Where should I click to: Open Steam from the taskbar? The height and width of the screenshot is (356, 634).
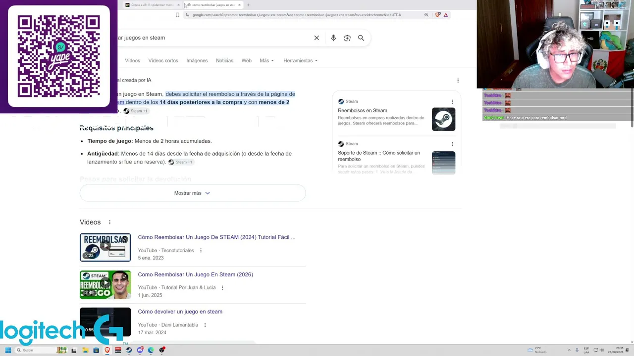129,350
